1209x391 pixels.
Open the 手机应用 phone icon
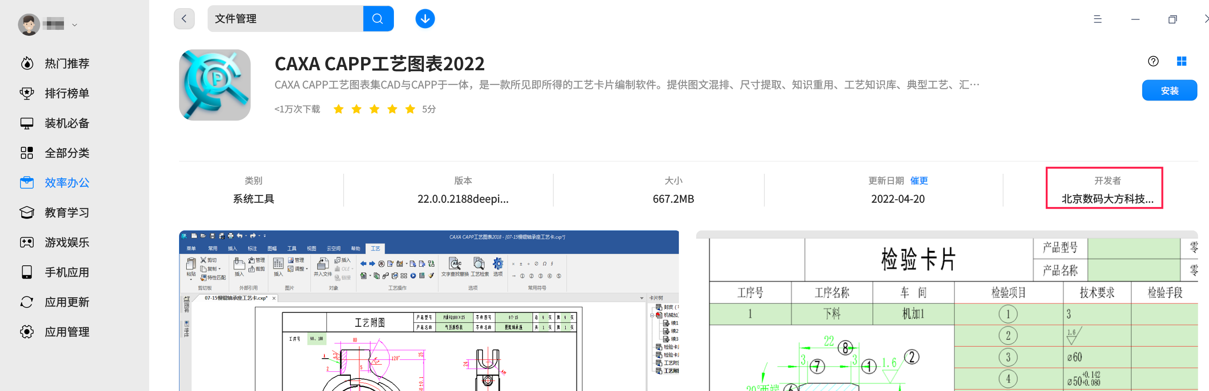point(27,272)
